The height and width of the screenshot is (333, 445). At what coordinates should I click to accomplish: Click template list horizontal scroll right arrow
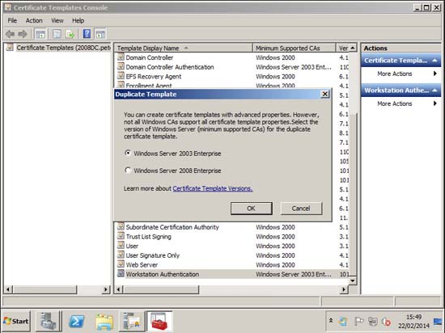(344, 289)
